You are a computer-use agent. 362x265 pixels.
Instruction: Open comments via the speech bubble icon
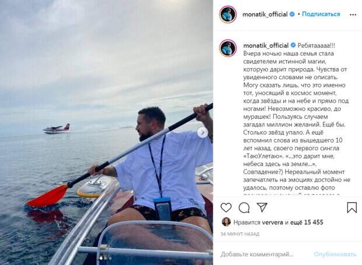pyautogui.click(x=244, y=208)
